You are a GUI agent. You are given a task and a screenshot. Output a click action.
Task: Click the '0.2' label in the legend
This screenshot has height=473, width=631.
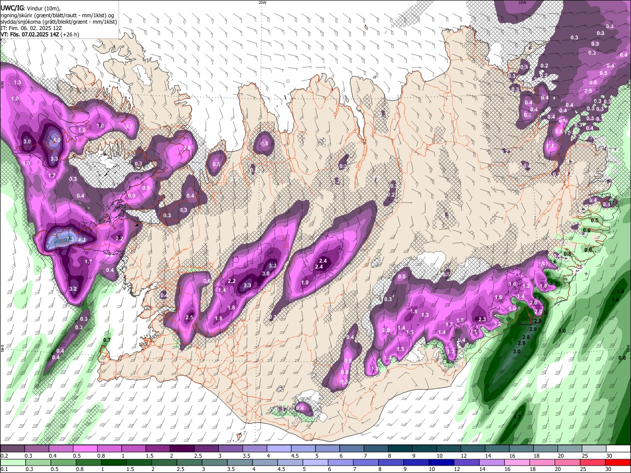4,456
